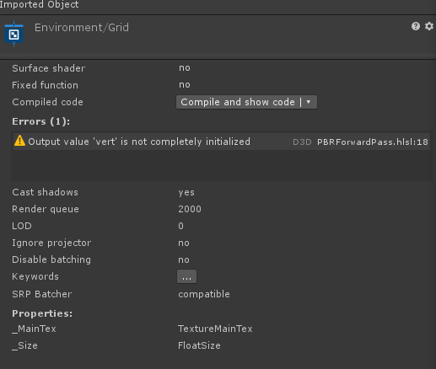Screen dimensions: 436x369
Task: Click the Render queue value 2000
Action: (x=190, y=209)
